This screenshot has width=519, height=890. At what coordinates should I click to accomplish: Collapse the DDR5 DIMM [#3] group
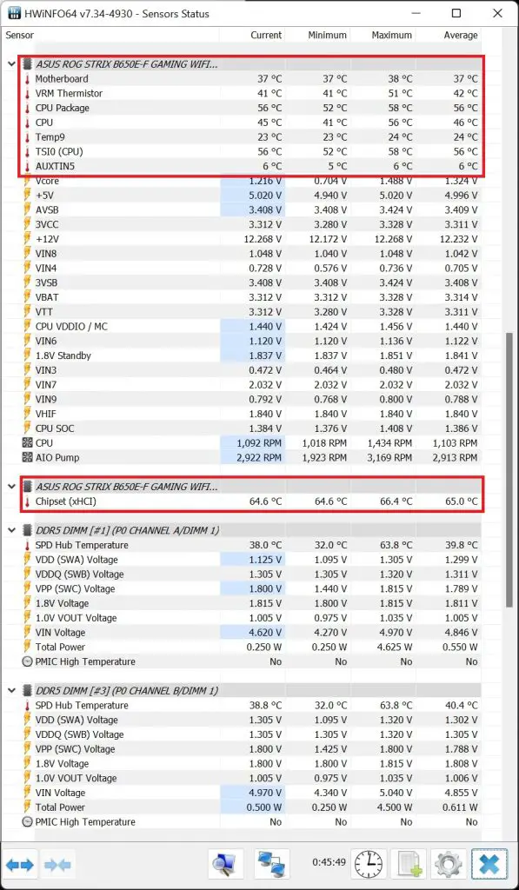tap(11, 690)
